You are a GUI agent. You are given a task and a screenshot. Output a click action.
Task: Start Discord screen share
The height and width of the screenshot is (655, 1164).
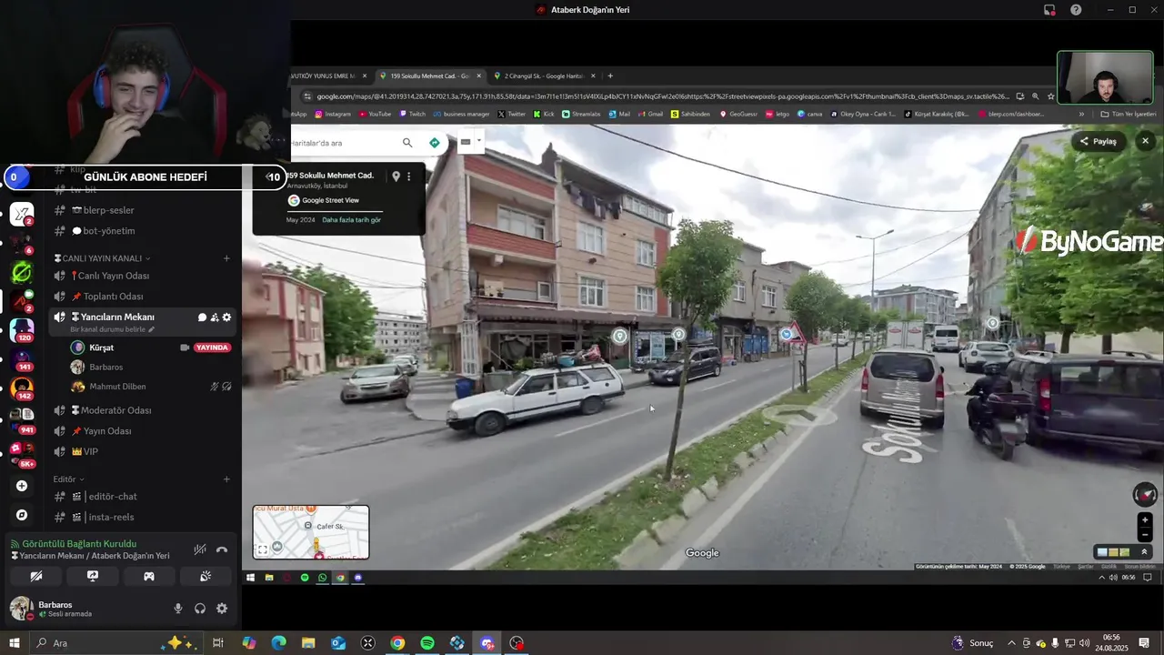(93, 577)
